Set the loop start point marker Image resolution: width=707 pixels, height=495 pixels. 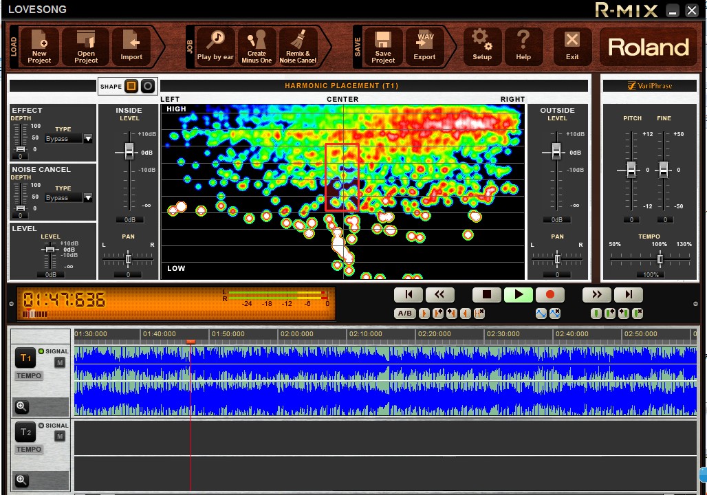point(424,313)
